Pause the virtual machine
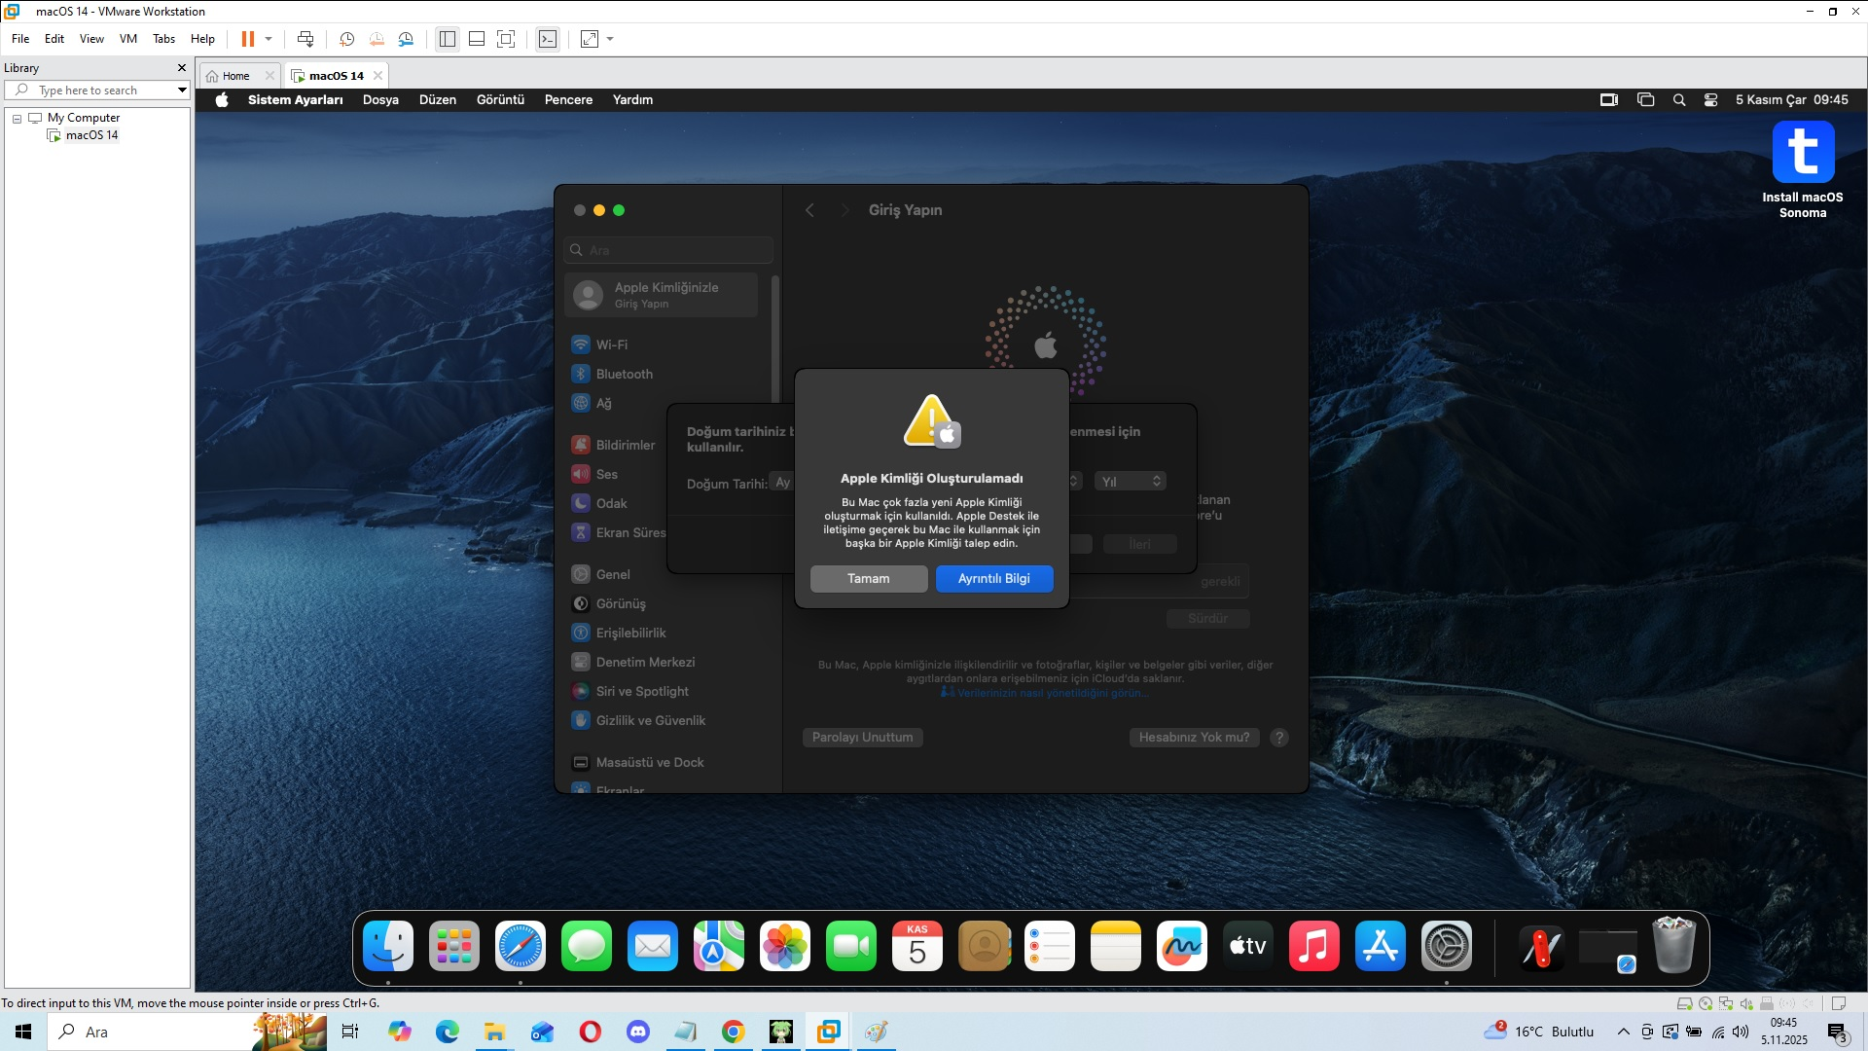1868x1051 pixels. click(x=248, y=39)
